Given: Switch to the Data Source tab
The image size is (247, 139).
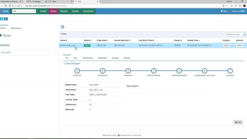Looking at the screenshot, I should 16,28.
